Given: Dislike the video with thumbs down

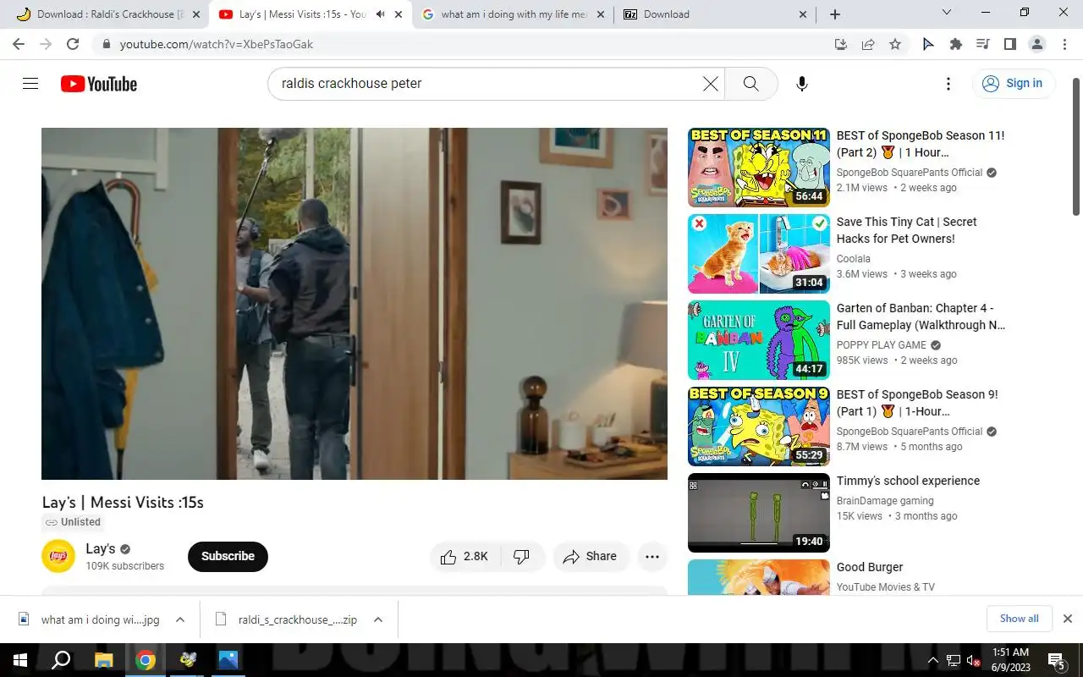Looking at the screenshot, I should (x=522, y=556).
